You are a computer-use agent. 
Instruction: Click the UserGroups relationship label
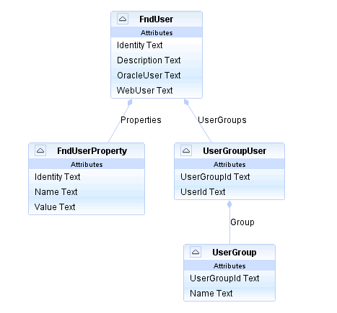(222, 120)
